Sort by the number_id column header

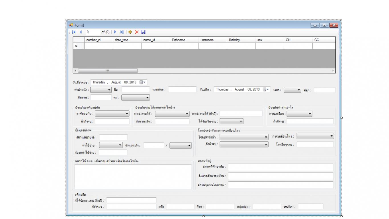pyautogui.click(x=99, y=40)
